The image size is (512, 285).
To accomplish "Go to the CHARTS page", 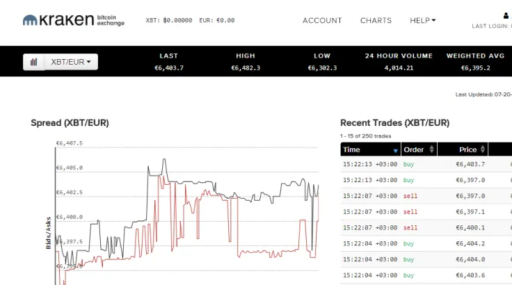I will 376,21.
